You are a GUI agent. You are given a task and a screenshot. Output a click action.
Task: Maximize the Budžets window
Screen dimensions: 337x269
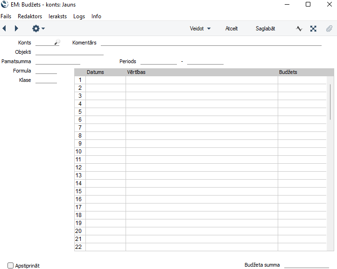tap(308, 5)
